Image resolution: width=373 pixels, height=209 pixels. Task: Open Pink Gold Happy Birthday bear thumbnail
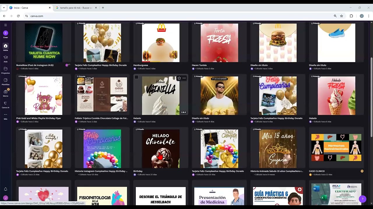[x=43, y=96]
